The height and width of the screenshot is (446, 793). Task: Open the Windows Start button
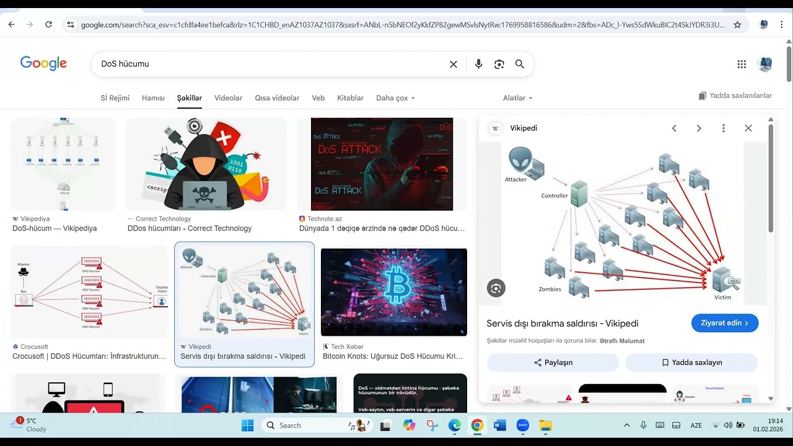point(247,426)
